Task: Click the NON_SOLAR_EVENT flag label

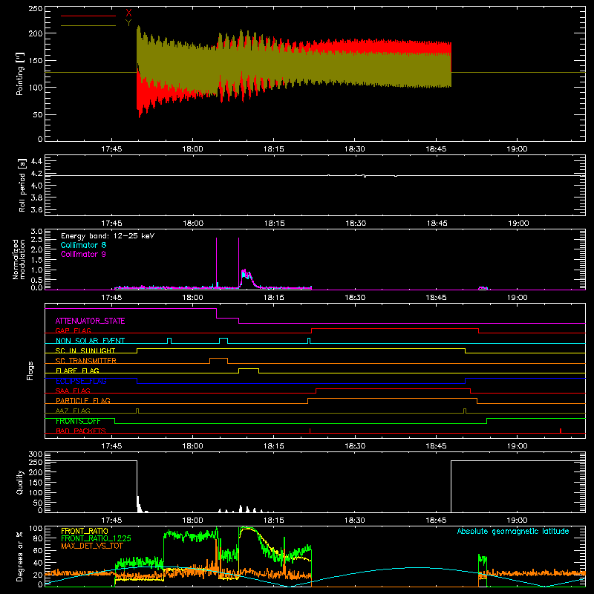Action: click(90, 341)
